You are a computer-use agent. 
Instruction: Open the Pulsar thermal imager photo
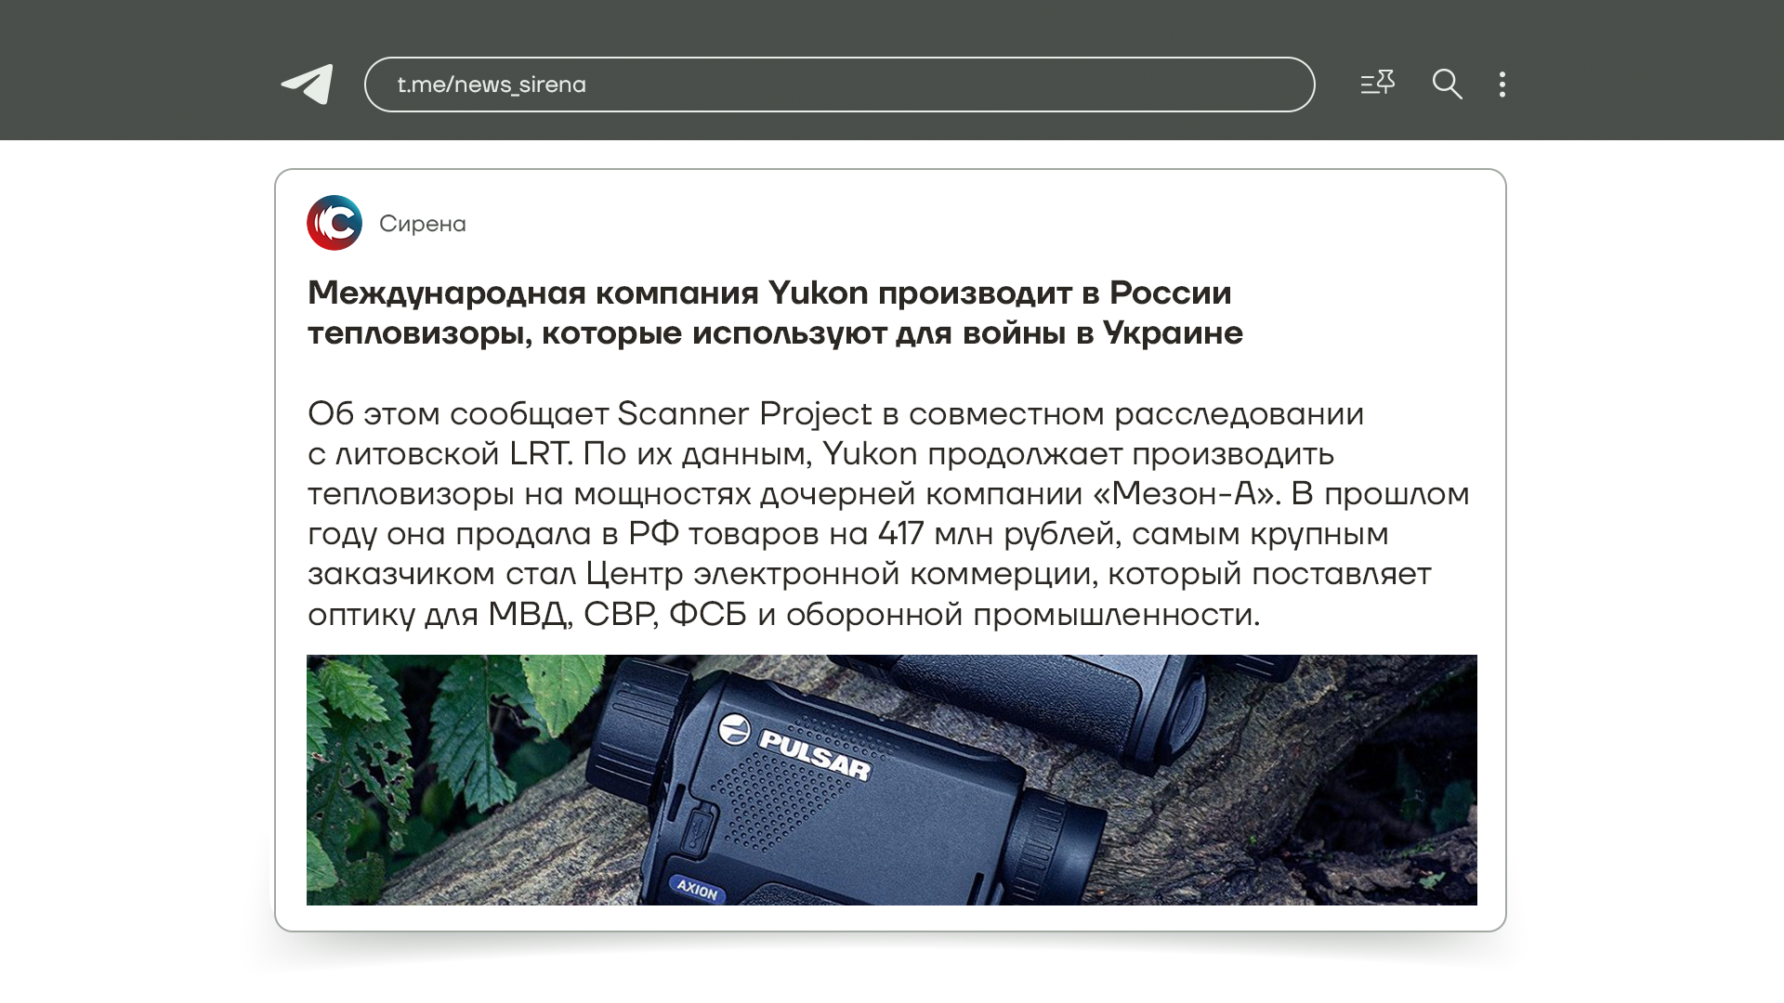pyautogui.click(x=892, y=780)
